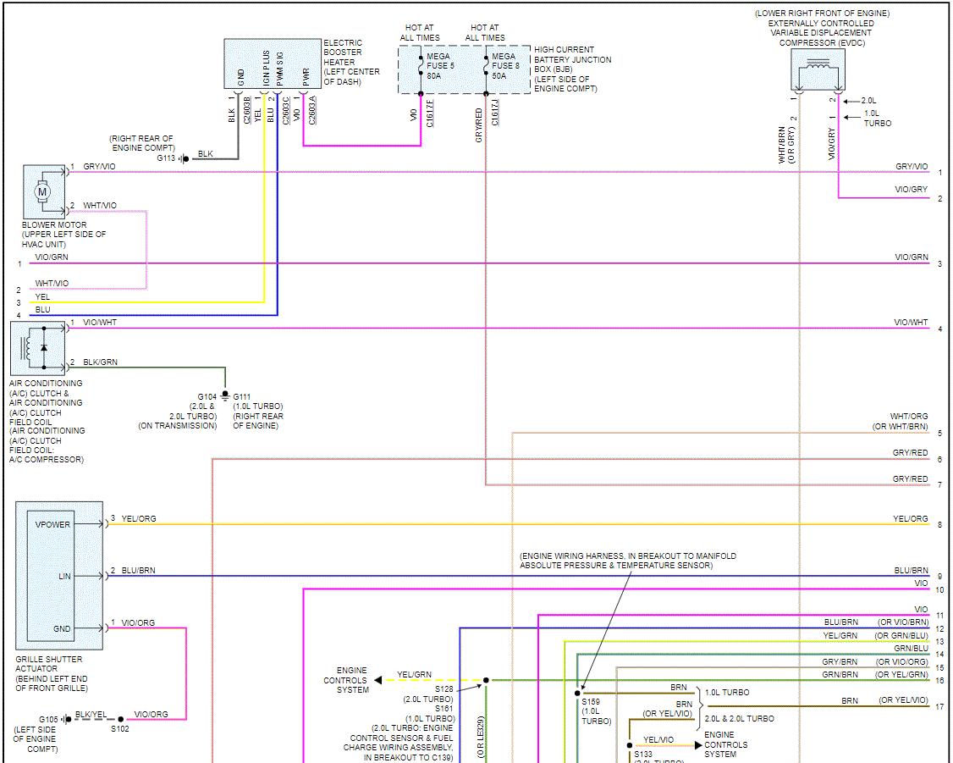This screenshot has width=953, height=763.
Task: Select the S133 splice dot
Action: 629,745
